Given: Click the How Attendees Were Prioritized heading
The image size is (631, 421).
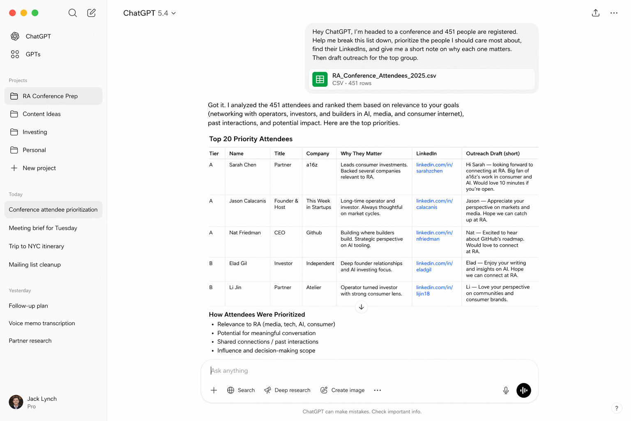Looking at the screenshot, I should coord(257,315).
